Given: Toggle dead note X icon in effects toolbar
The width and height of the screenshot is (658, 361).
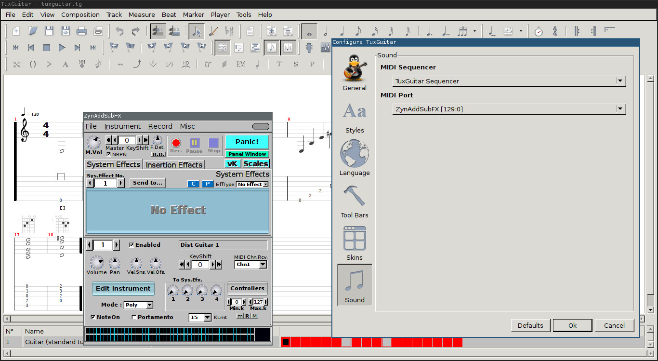Looking at the screenshot, I should click(16, 64).
